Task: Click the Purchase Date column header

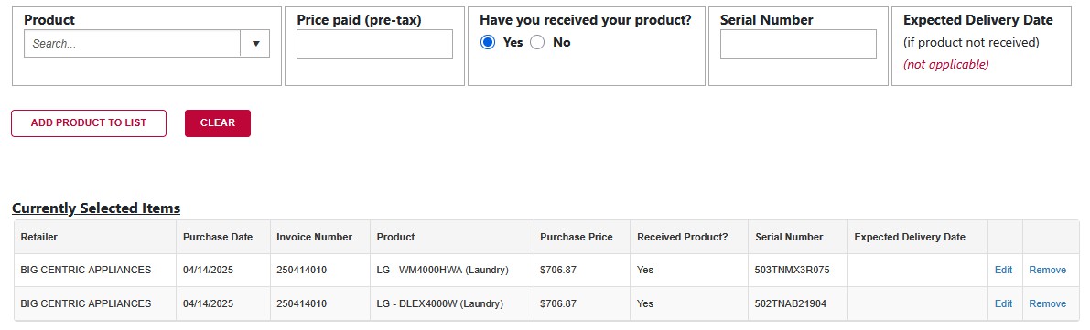Action: click(218, 237)
